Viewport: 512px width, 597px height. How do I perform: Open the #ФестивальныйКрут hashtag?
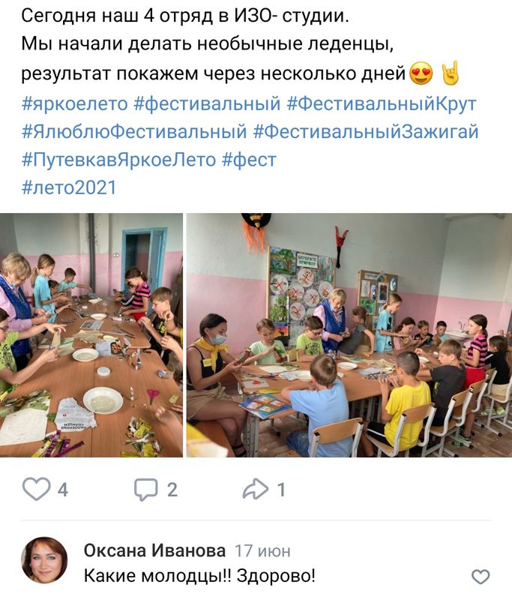coord(382,104)
